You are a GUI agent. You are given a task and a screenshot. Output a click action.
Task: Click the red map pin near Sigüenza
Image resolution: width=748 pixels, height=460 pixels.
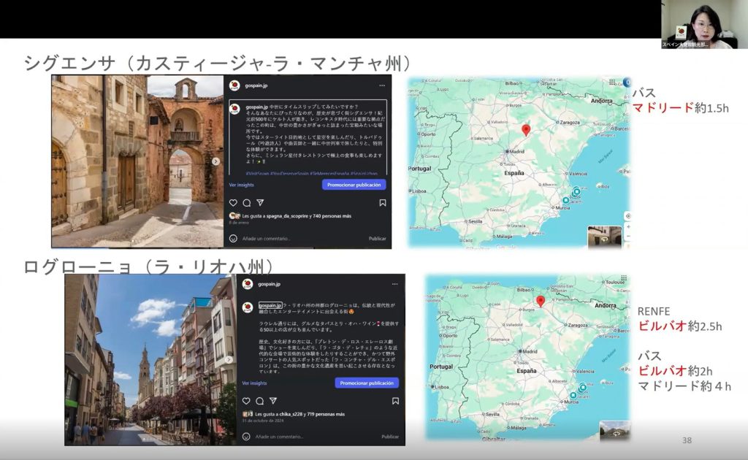pyautogui.click(x=526, y=130)
